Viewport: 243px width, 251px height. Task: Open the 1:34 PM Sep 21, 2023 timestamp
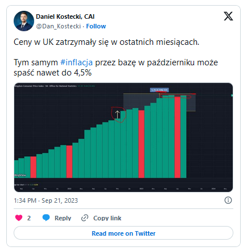(46, 200)
